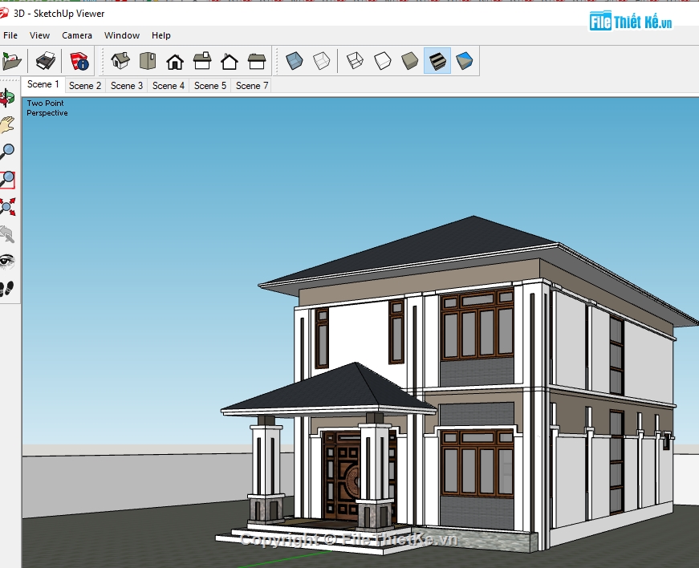Switch to Scene 7 tab
Image resolution: width=699 pixels, height=568 pixels.
(252, 86)
